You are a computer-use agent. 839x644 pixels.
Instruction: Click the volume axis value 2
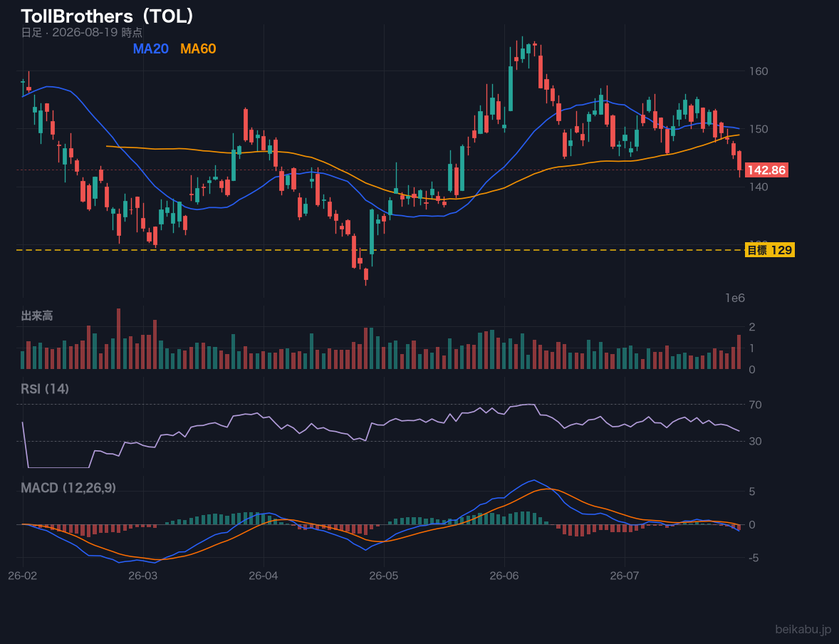752,327
